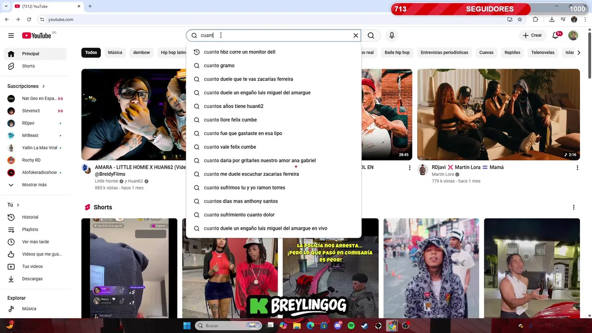Reload the page in the browser
592x333 pixels.
(29, 19)
